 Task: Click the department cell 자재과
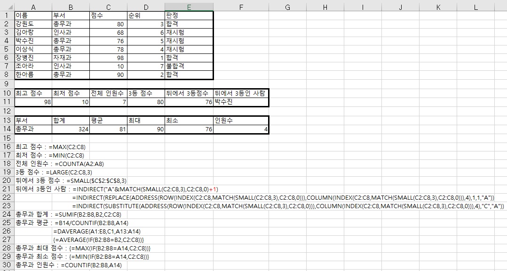coord(71,58)
